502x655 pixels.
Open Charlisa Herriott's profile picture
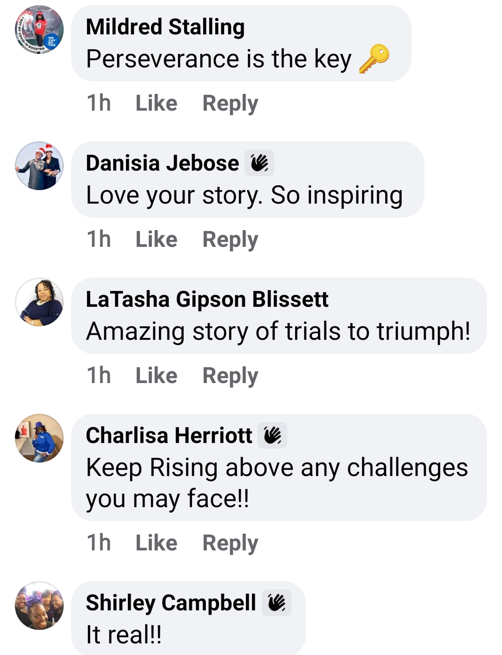40,438
